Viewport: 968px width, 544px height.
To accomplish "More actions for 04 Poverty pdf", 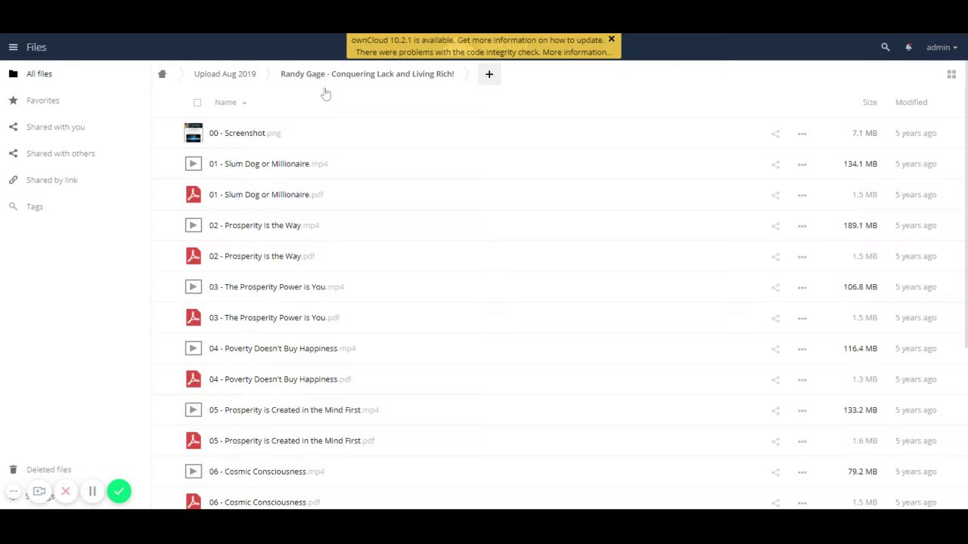I will tap(802, 379).
